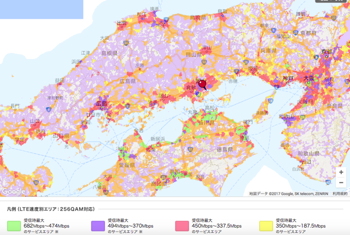Click the 倉敷 city label
350x235 pixels.
click(x=191, y=88)
